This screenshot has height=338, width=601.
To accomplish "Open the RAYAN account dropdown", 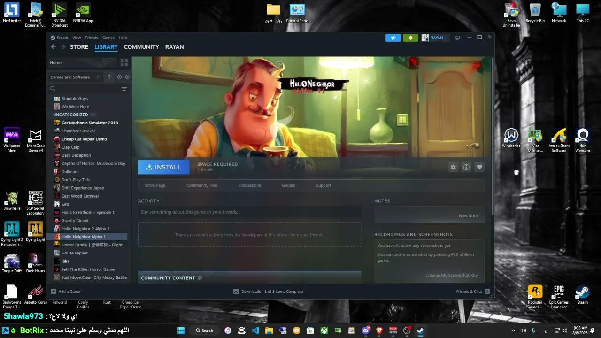I will (435, 38).
